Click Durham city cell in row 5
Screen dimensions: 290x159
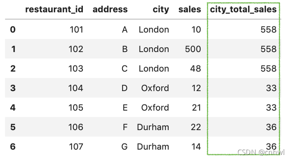(153, 127)
